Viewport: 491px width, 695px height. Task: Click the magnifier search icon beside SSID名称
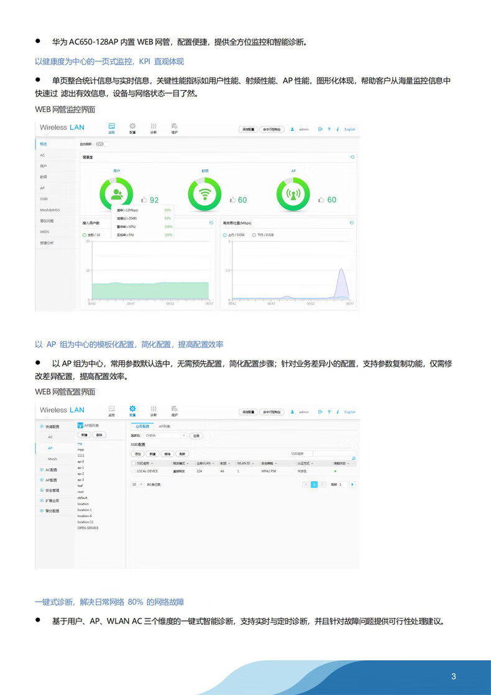pos(353,458)
